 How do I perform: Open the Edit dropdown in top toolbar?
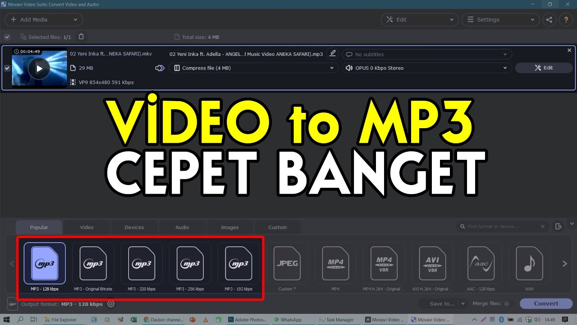(x=420, y=19)
